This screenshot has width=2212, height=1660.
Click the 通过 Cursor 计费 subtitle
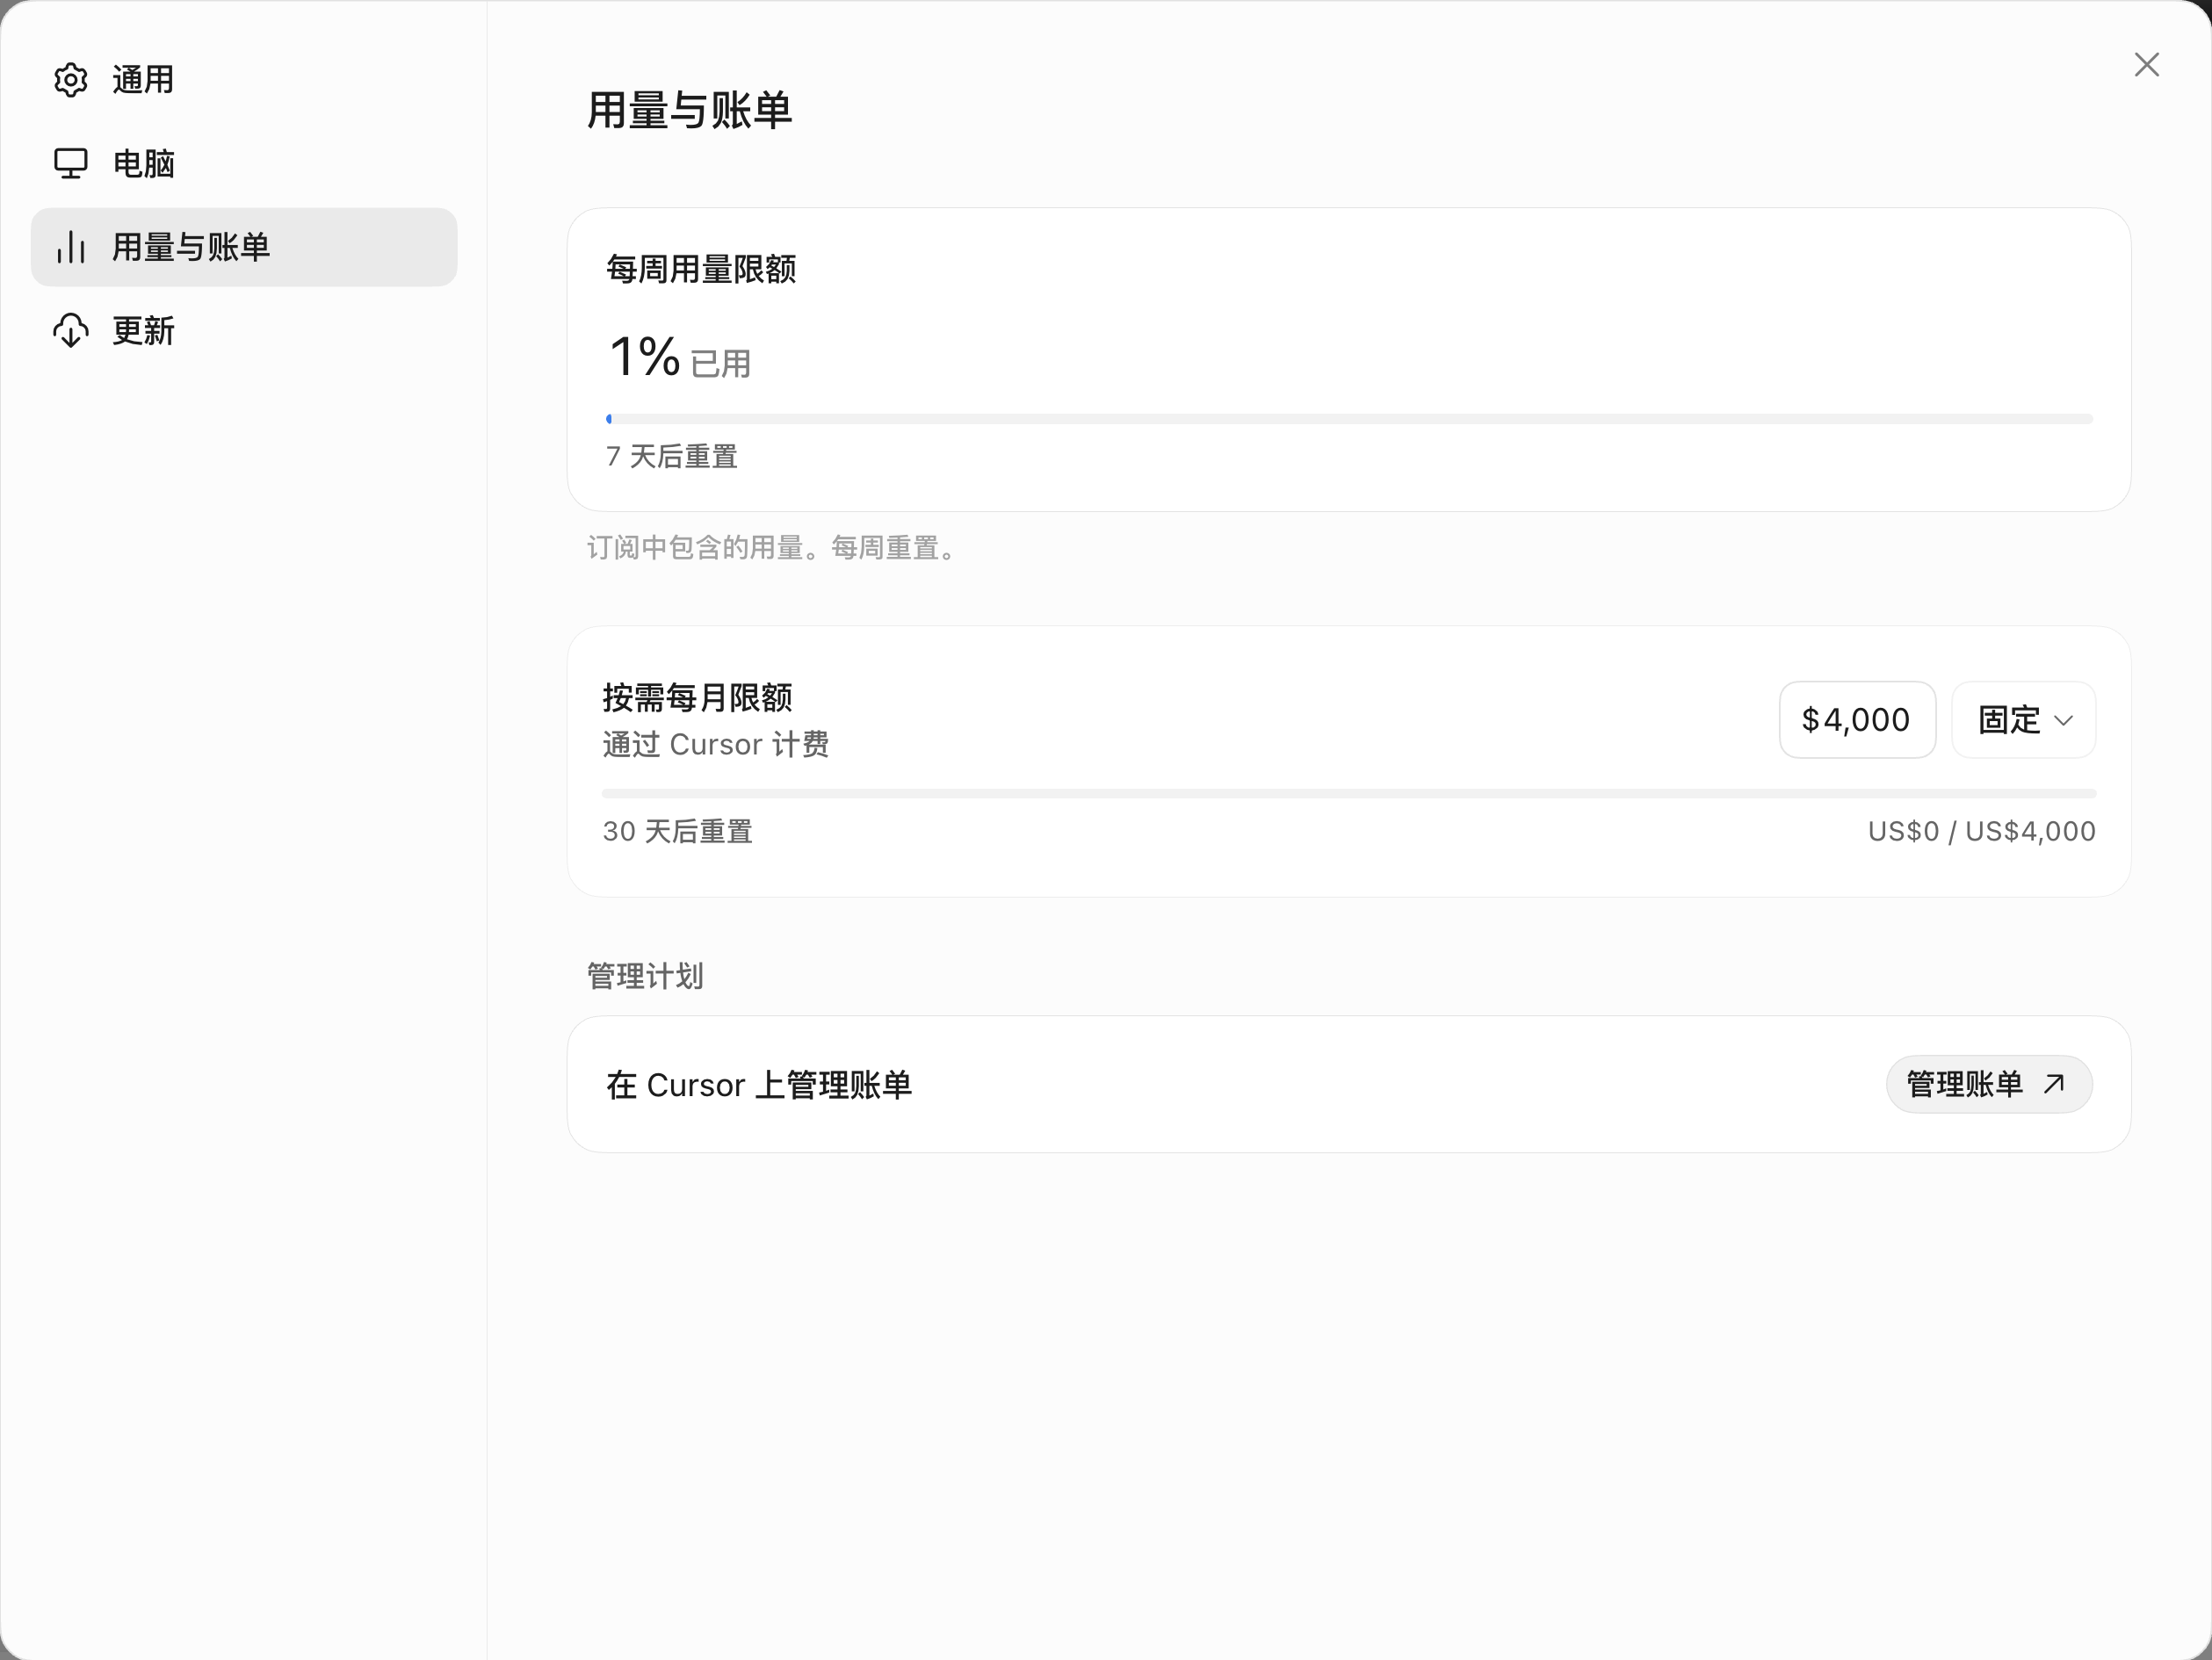pos(715,745)
